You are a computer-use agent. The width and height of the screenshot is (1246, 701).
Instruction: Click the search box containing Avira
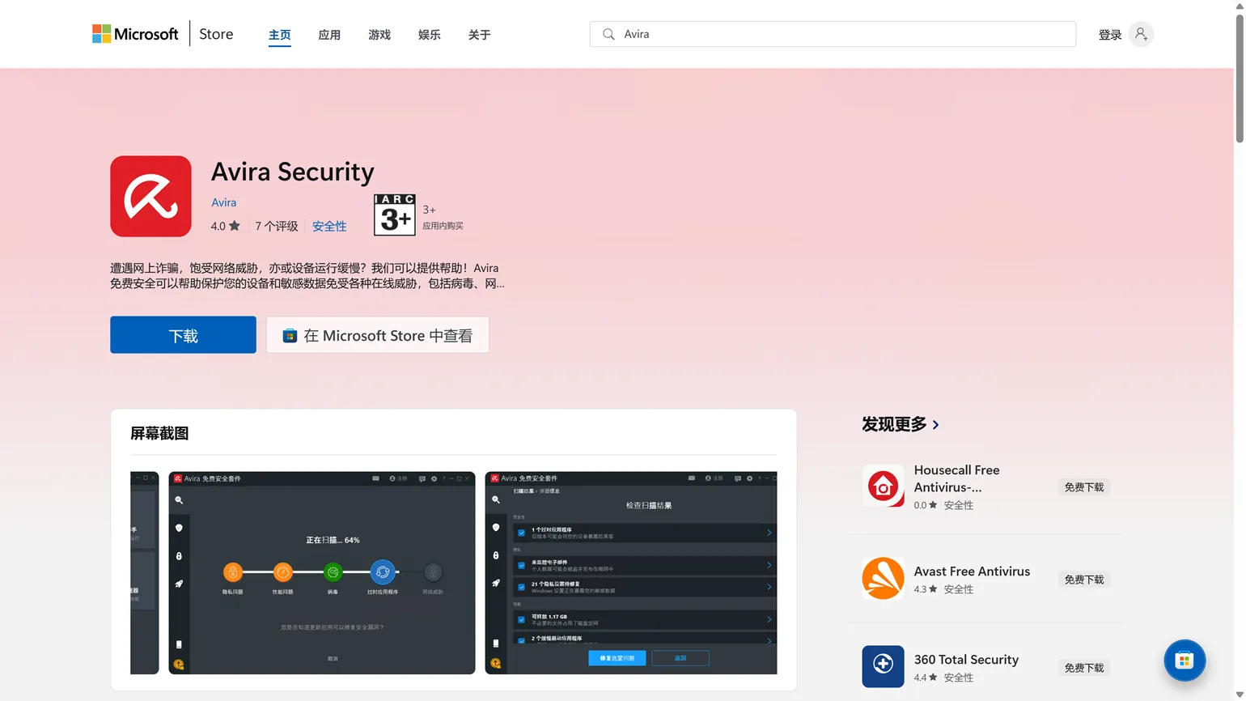click(x=841, y=34)
